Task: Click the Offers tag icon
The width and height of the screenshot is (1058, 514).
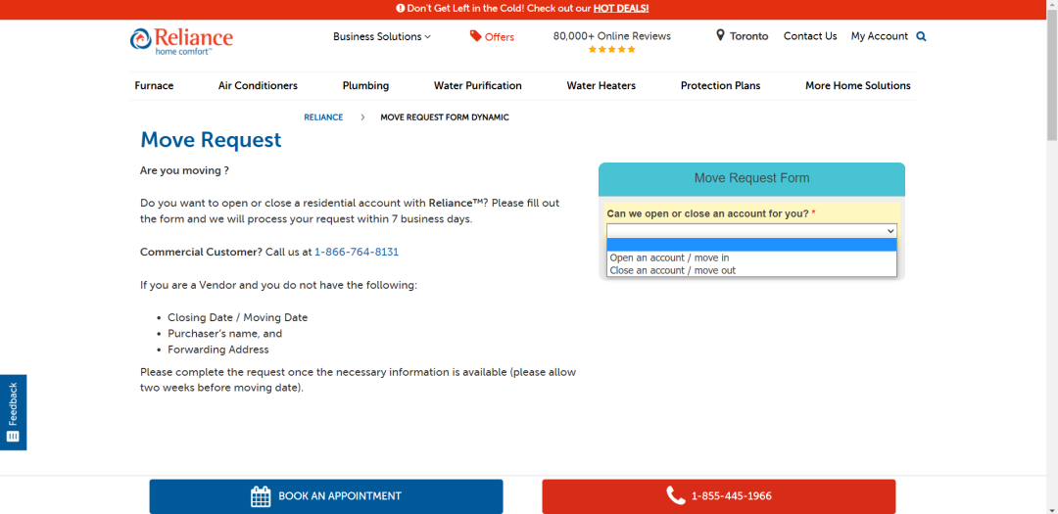Action: (476, 36)
